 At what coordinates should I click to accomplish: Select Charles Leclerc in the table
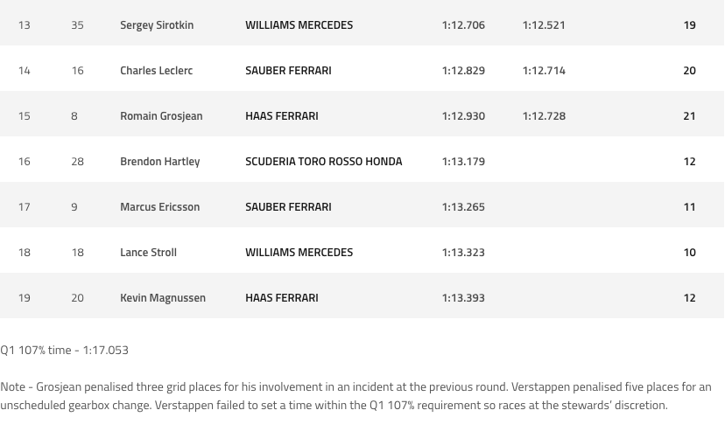click(156, 70)
